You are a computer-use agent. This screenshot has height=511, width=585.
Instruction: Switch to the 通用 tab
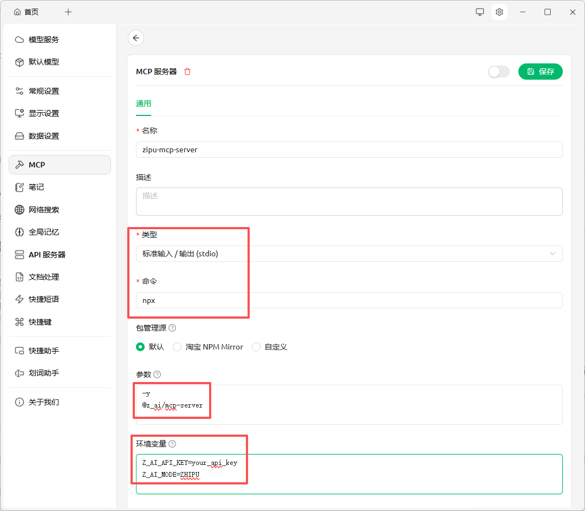click(x=144, y=104)
